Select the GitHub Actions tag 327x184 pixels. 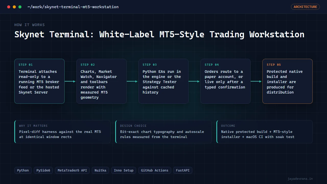point(155,170)
